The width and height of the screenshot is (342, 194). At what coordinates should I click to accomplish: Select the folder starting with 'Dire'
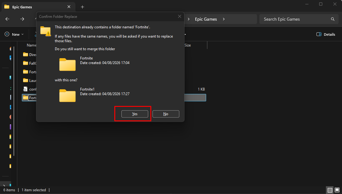click(30, 55)
